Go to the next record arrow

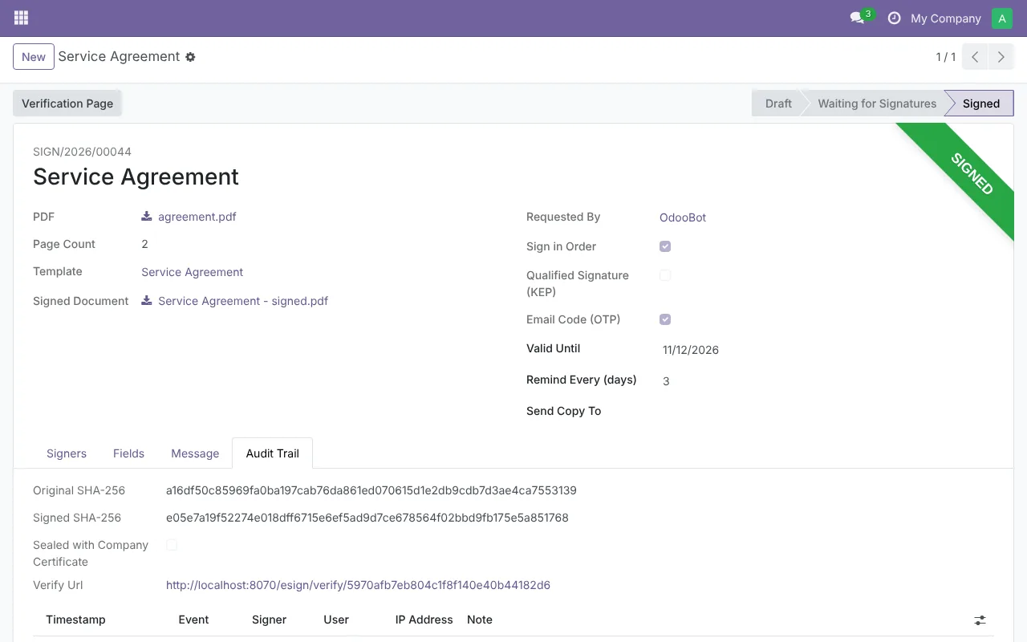point(1001,57)
